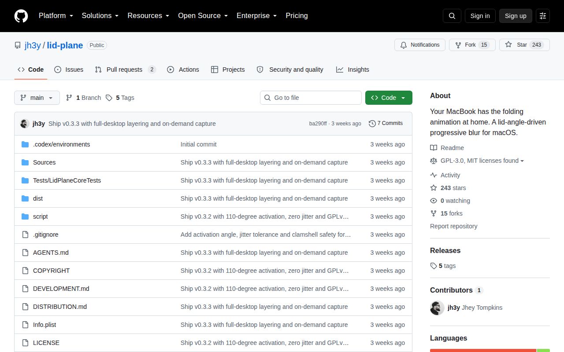Expand the Solutions menu
The height and width of the screenshot is (352, 564).
[100, 16]
